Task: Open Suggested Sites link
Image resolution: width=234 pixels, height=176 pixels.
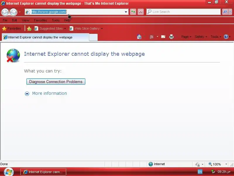Action: click(x=49, y=28)
